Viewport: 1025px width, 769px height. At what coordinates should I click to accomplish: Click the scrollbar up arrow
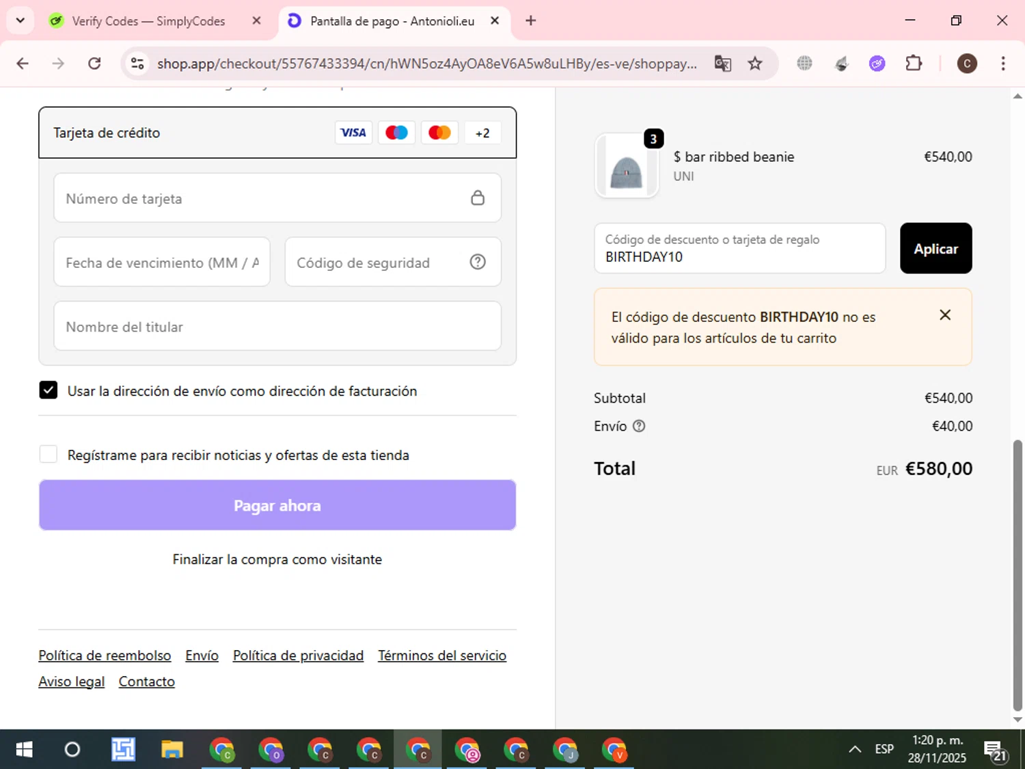point(1017,96)
